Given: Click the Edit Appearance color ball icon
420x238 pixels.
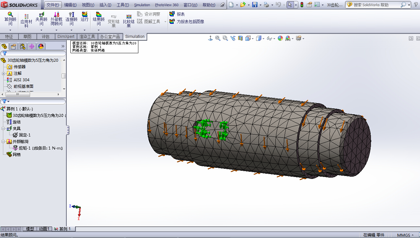Looking at the screenshot, I should pos(280,38).
